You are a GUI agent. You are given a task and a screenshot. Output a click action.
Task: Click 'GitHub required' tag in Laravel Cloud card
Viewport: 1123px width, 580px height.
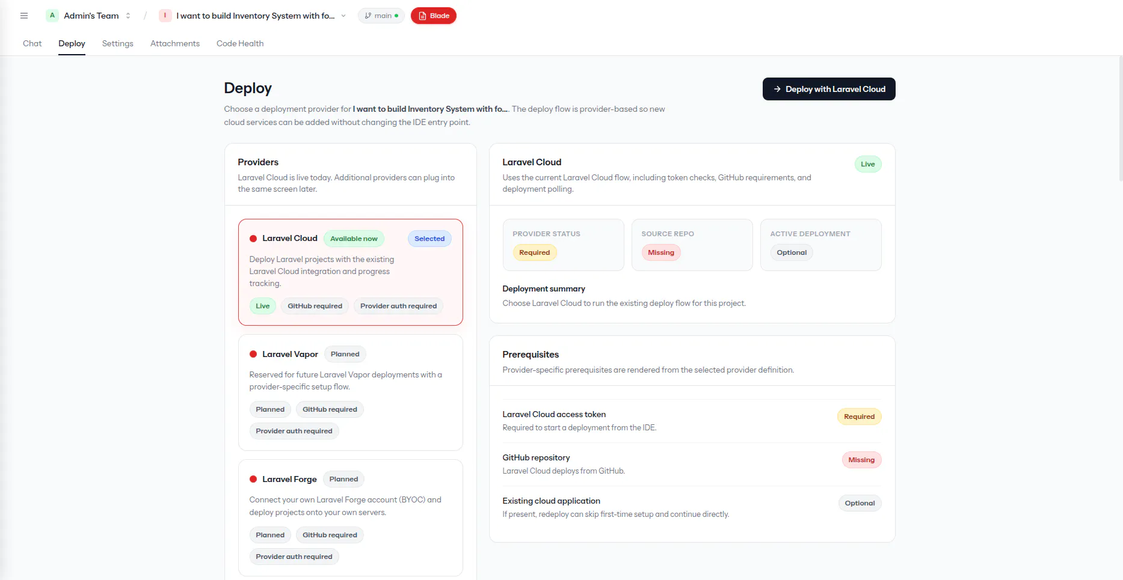tap(315, 306)
